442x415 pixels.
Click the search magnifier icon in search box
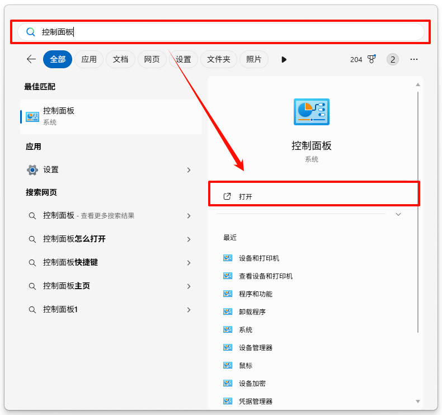pyautogui.click(x=31, y=32)
